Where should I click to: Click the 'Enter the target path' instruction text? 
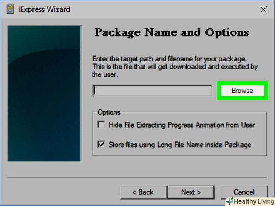point(175,66)
